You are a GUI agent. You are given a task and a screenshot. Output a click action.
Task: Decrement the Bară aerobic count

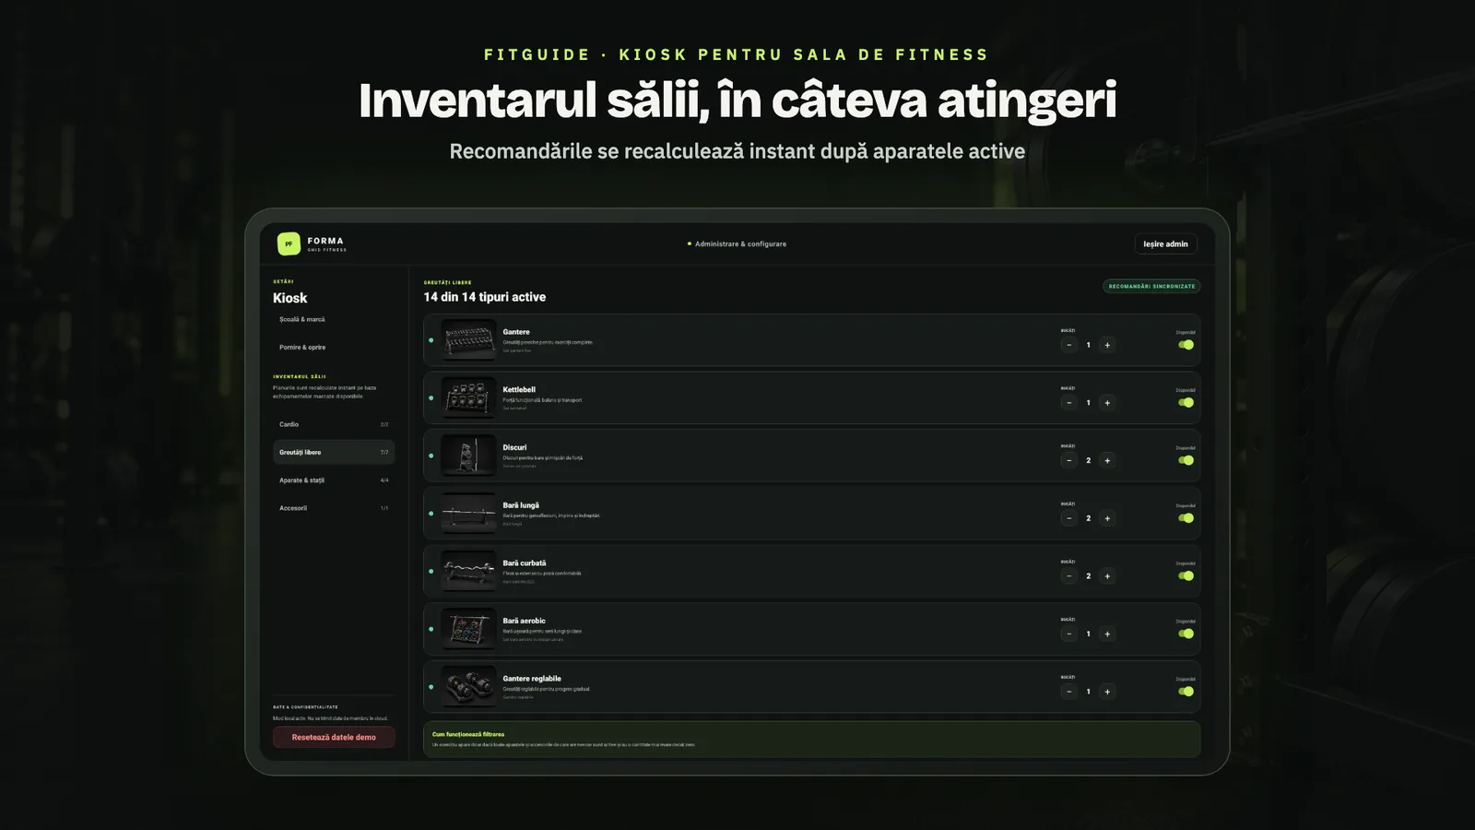[x=1068, y=634]
